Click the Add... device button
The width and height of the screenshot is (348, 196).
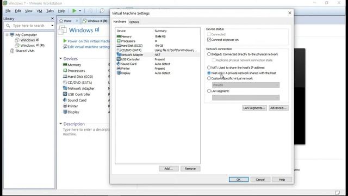169,169
